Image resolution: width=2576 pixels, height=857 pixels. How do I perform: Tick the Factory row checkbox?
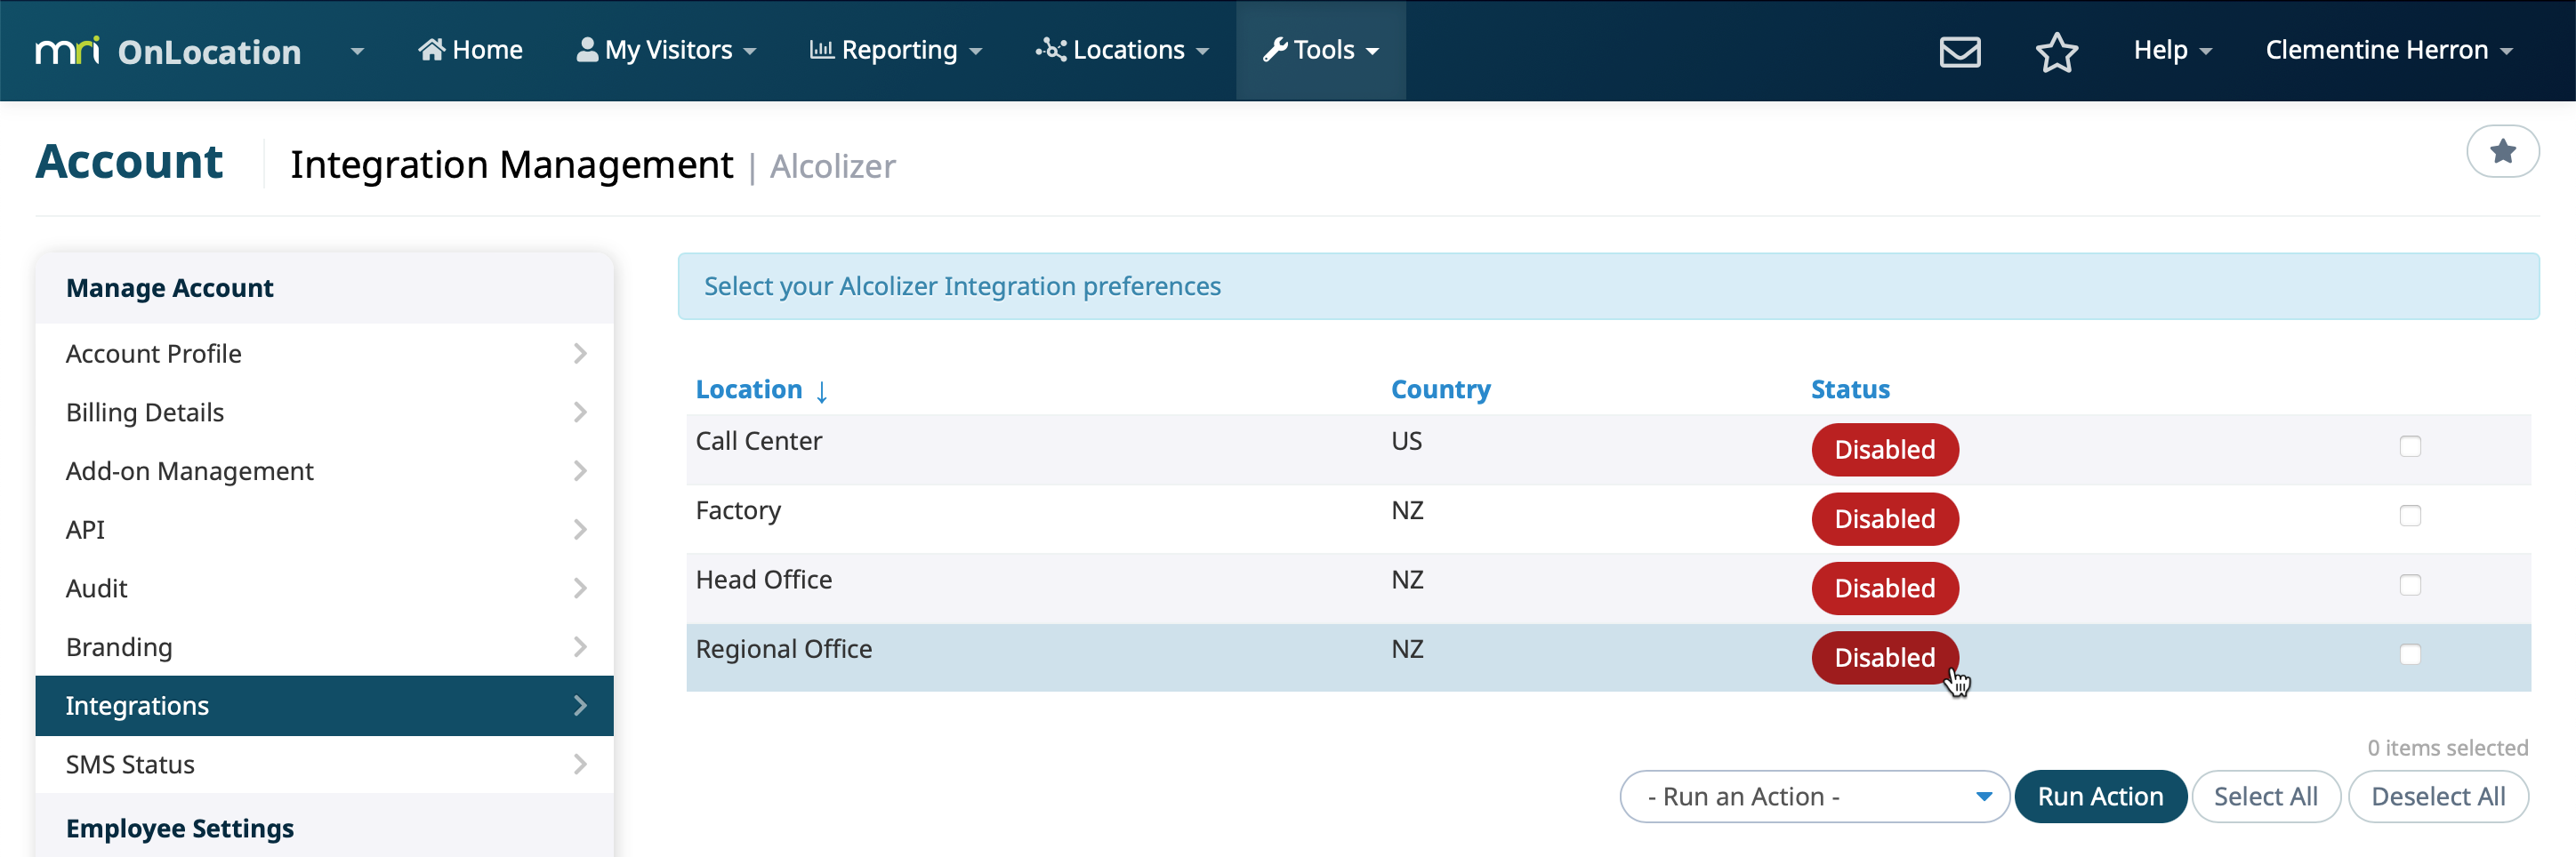[2410, 516]
